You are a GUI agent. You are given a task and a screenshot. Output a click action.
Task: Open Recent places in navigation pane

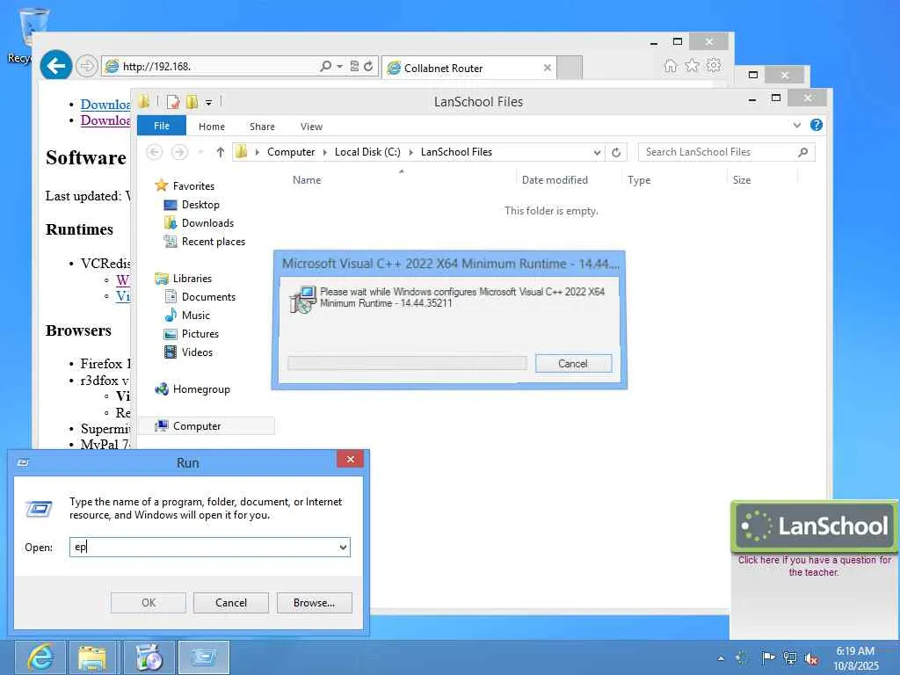pos(213,242)
